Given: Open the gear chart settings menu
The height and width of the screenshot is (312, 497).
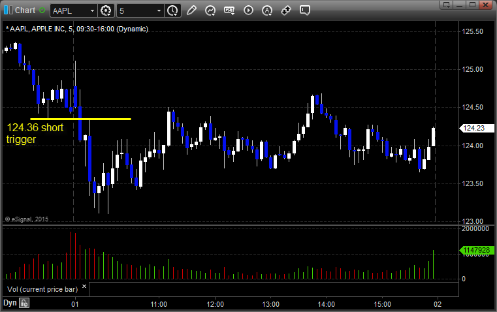Looking at the screenshot, I should tap(106, 10).
